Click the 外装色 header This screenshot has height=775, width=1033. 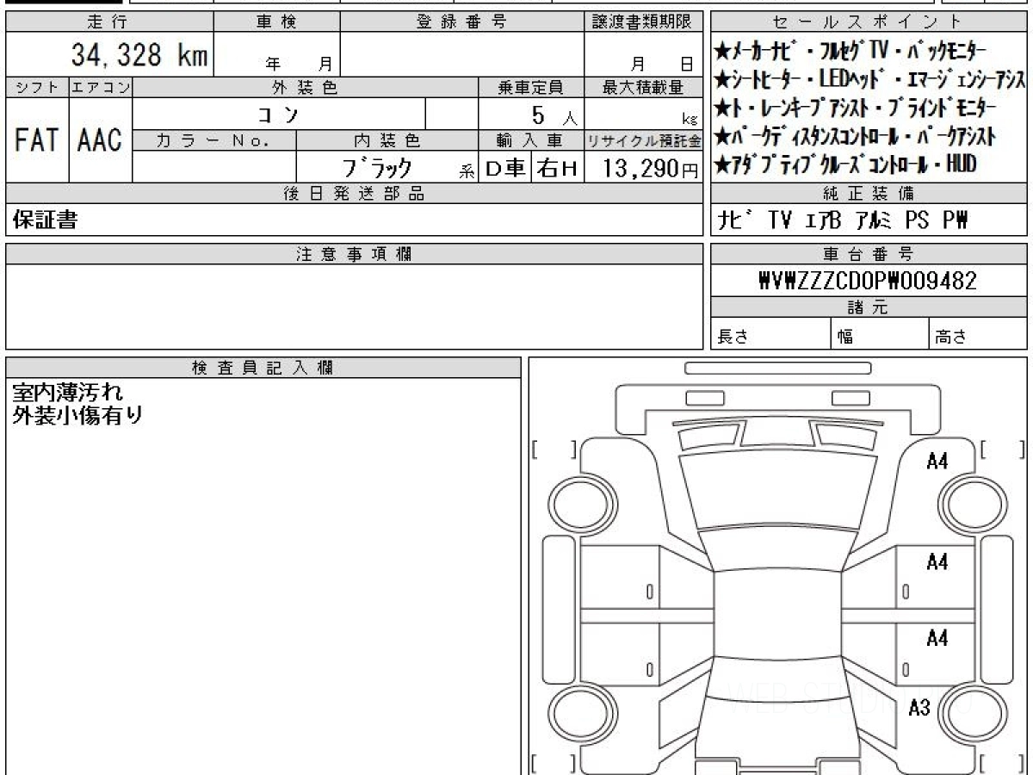coord(306,87)
